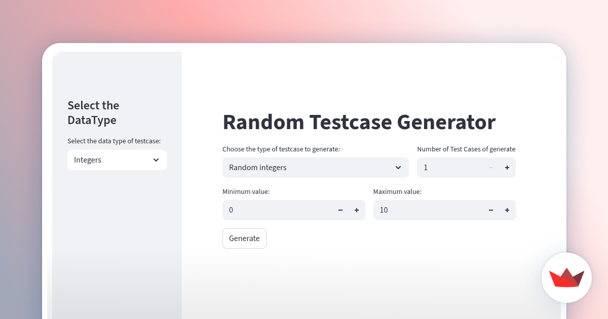The height and width of the screenshot is (319, 608).
Task: Decrement Minimum value with its minus icon
Action: (340, 210)
